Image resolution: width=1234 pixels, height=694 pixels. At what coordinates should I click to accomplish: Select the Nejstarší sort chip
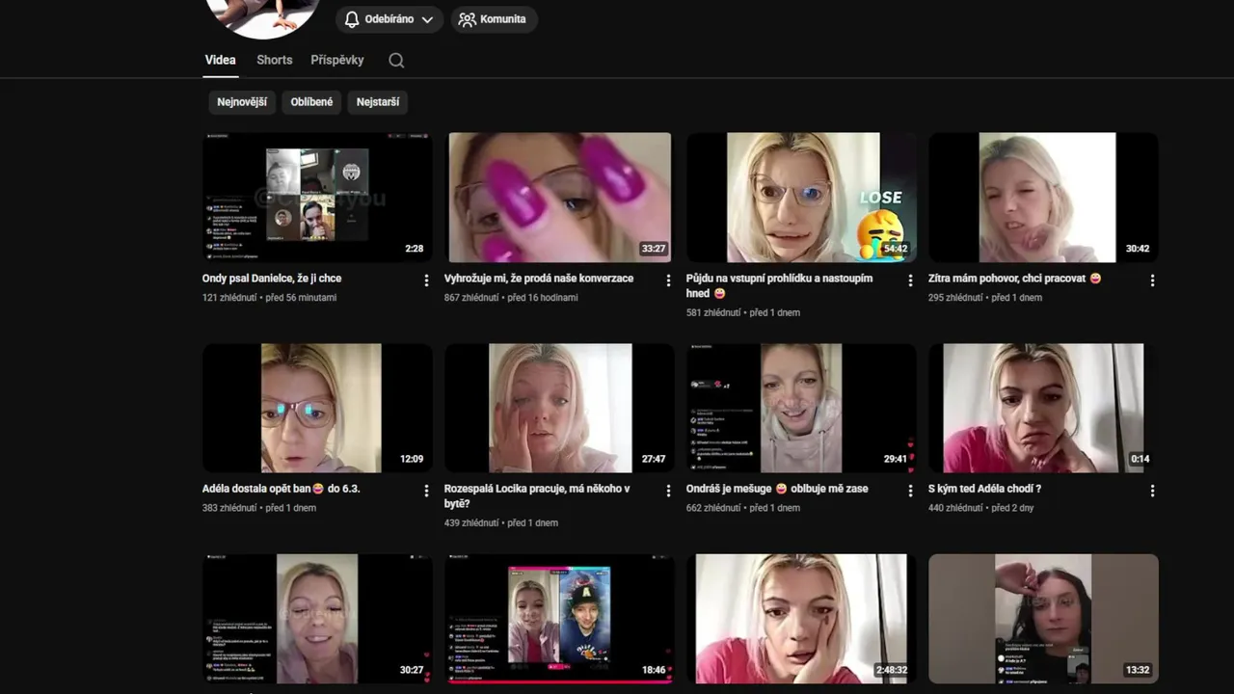[378, 102]
